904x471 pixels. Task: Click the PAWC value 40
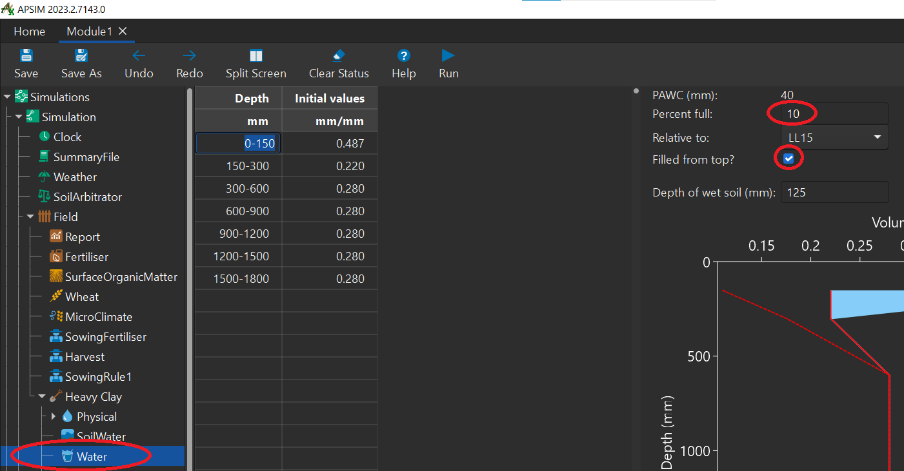pos(787,95)
